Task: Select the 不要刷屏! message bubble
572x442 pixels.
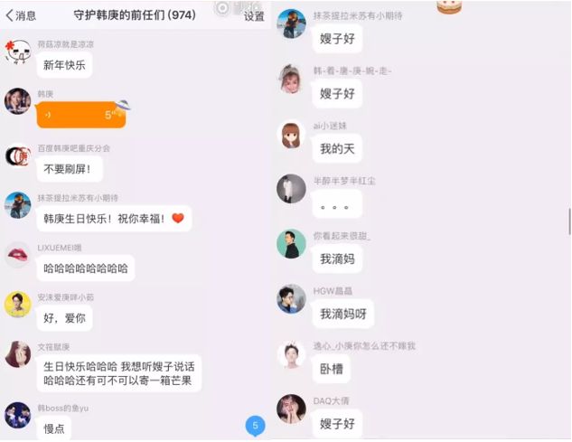Action: coord(70,169)
